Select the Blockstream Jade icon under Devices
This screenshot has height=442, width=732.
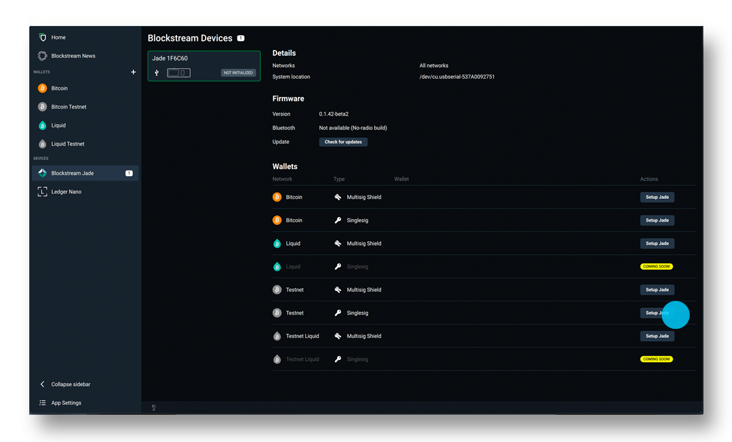(42, 173)
